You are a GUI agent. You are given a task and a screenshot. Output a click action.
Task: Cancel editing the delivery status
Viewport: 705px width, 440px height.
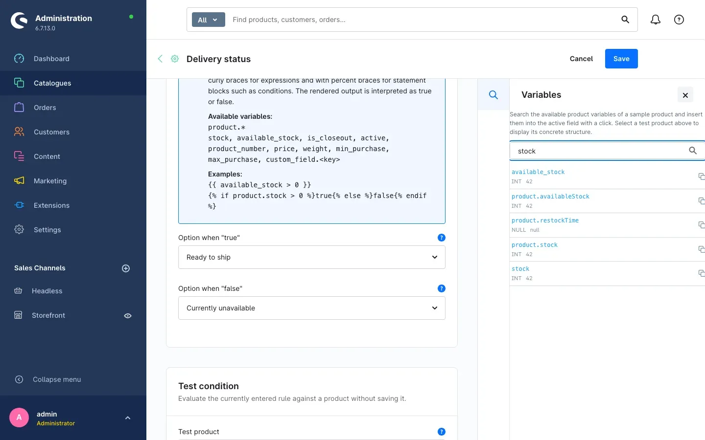(x=581, y=59)
